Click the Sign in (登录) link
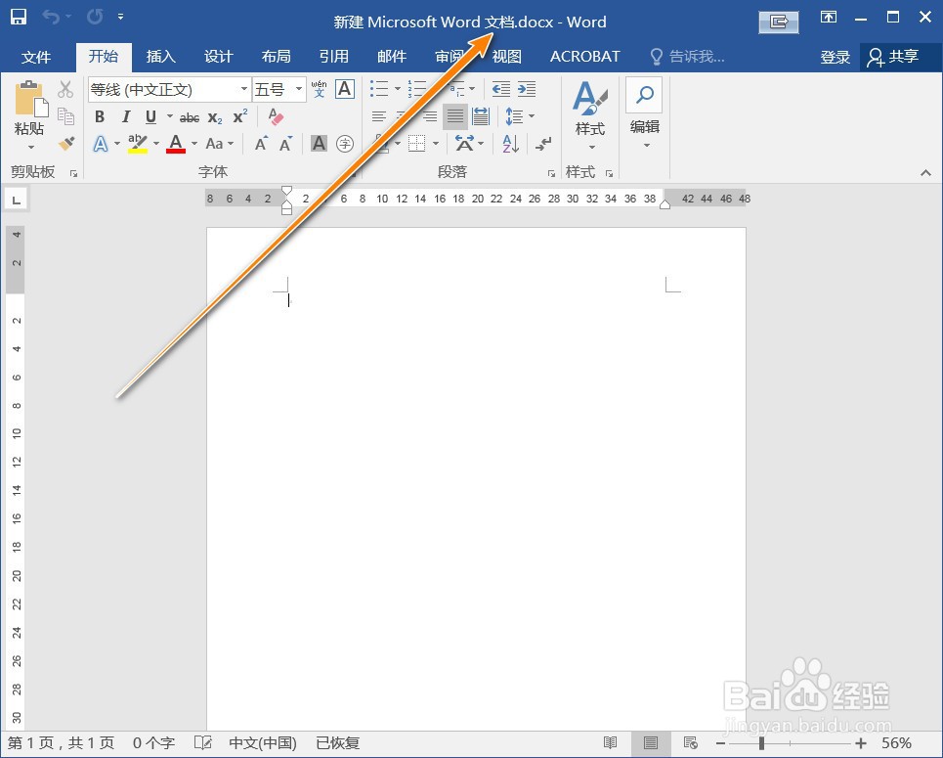The height and width of the screenshot is (758, 943). (x=836, y=57)
